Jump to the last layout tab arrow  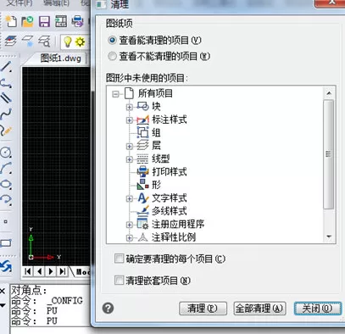click(x=62, y=271)
